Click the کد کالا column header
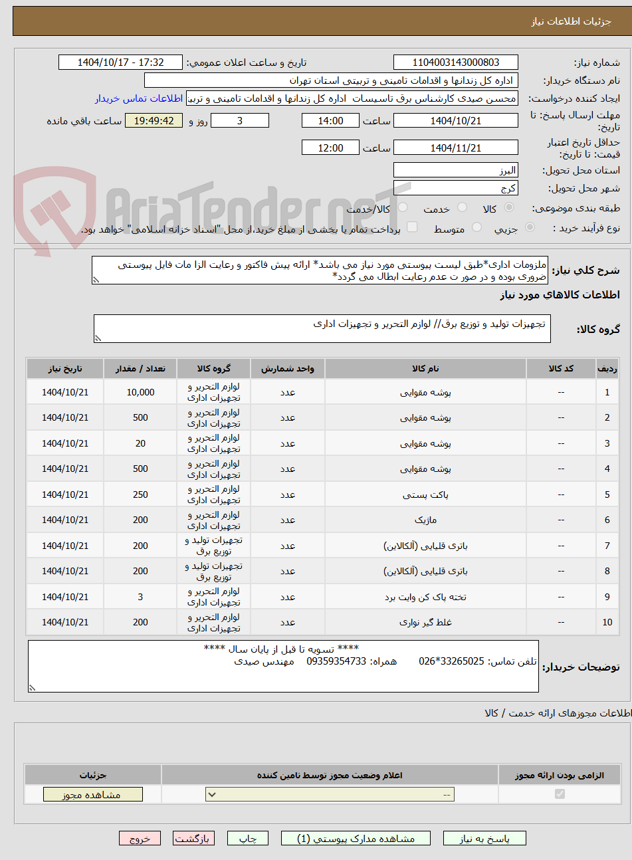 pyautogui.click(x=561, y=368)
